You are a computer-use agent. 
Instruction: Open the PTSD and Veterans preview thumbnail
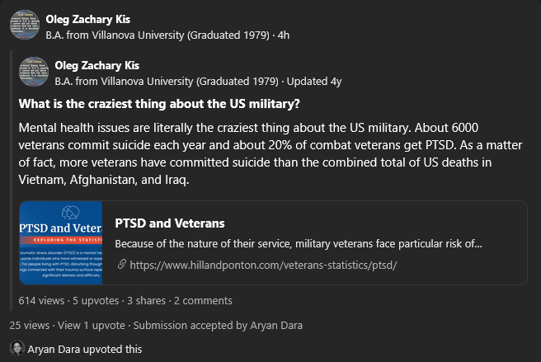61,242
